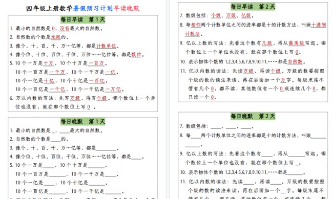This screenshot has height=199, width=332.
Task: Click red answer 个级 in morning item 6
Action: [101, 98]
